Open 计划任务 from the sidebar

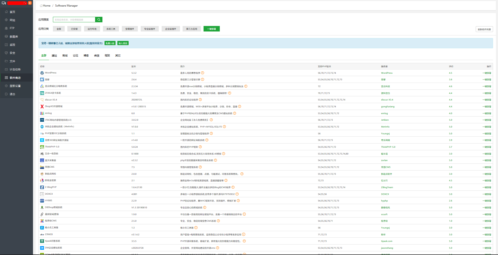point(15,70)
